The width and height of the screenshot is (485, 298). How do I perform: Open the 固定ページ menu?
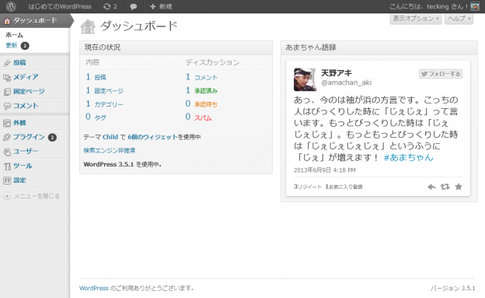(29, 91)
